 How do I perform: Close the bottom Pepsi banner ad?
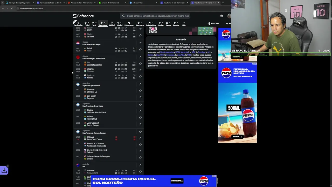(x=215, y=176)
